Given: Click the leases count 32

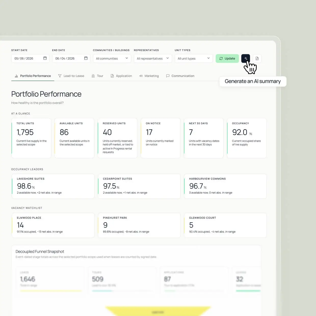Looking at the screenshot, I should 240,279.
